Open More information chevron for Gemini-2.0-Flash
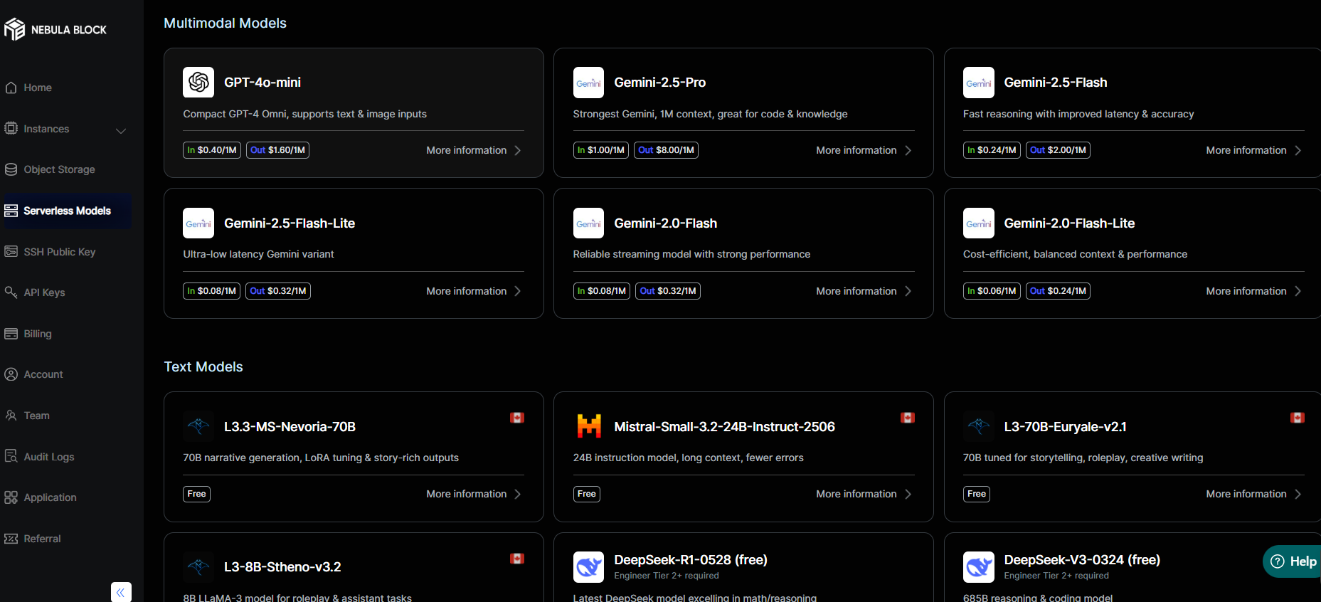The width and height of the screenshot is (1321, 602). (908, 291)
